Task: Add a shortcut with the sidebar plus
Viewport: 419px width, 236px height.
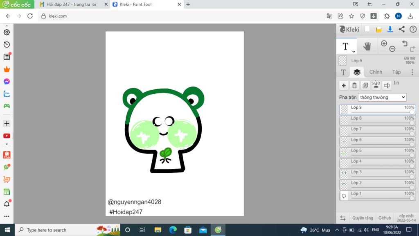Action: point(7,124)
